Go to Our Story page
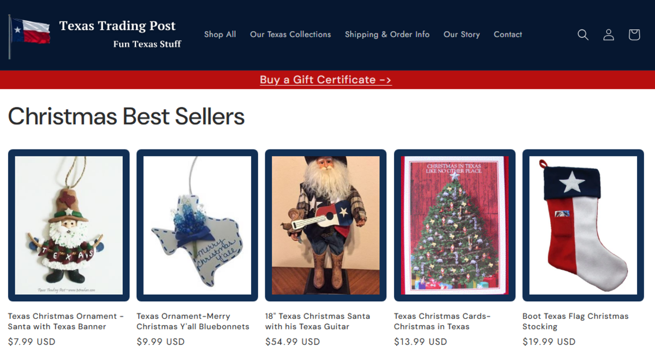Screen dimensions: 655x346 [x=462, y=34]
